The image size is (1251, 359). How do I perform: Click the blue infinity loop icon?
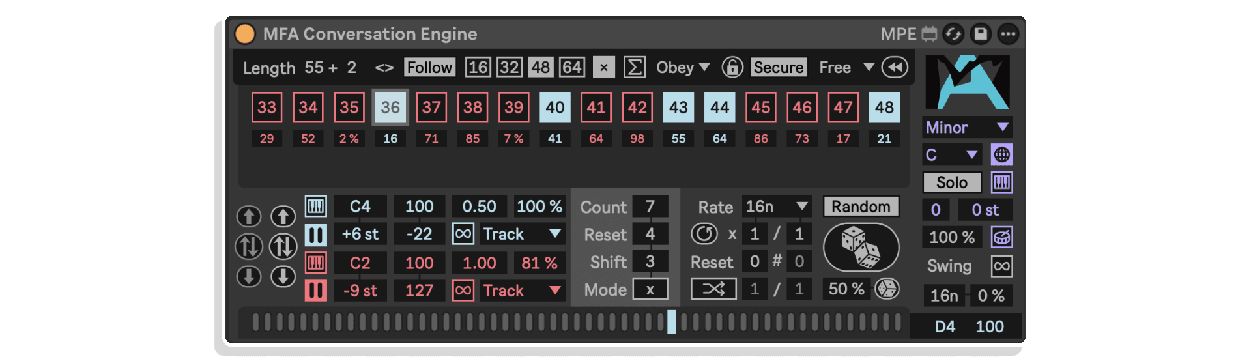point(463,234)
